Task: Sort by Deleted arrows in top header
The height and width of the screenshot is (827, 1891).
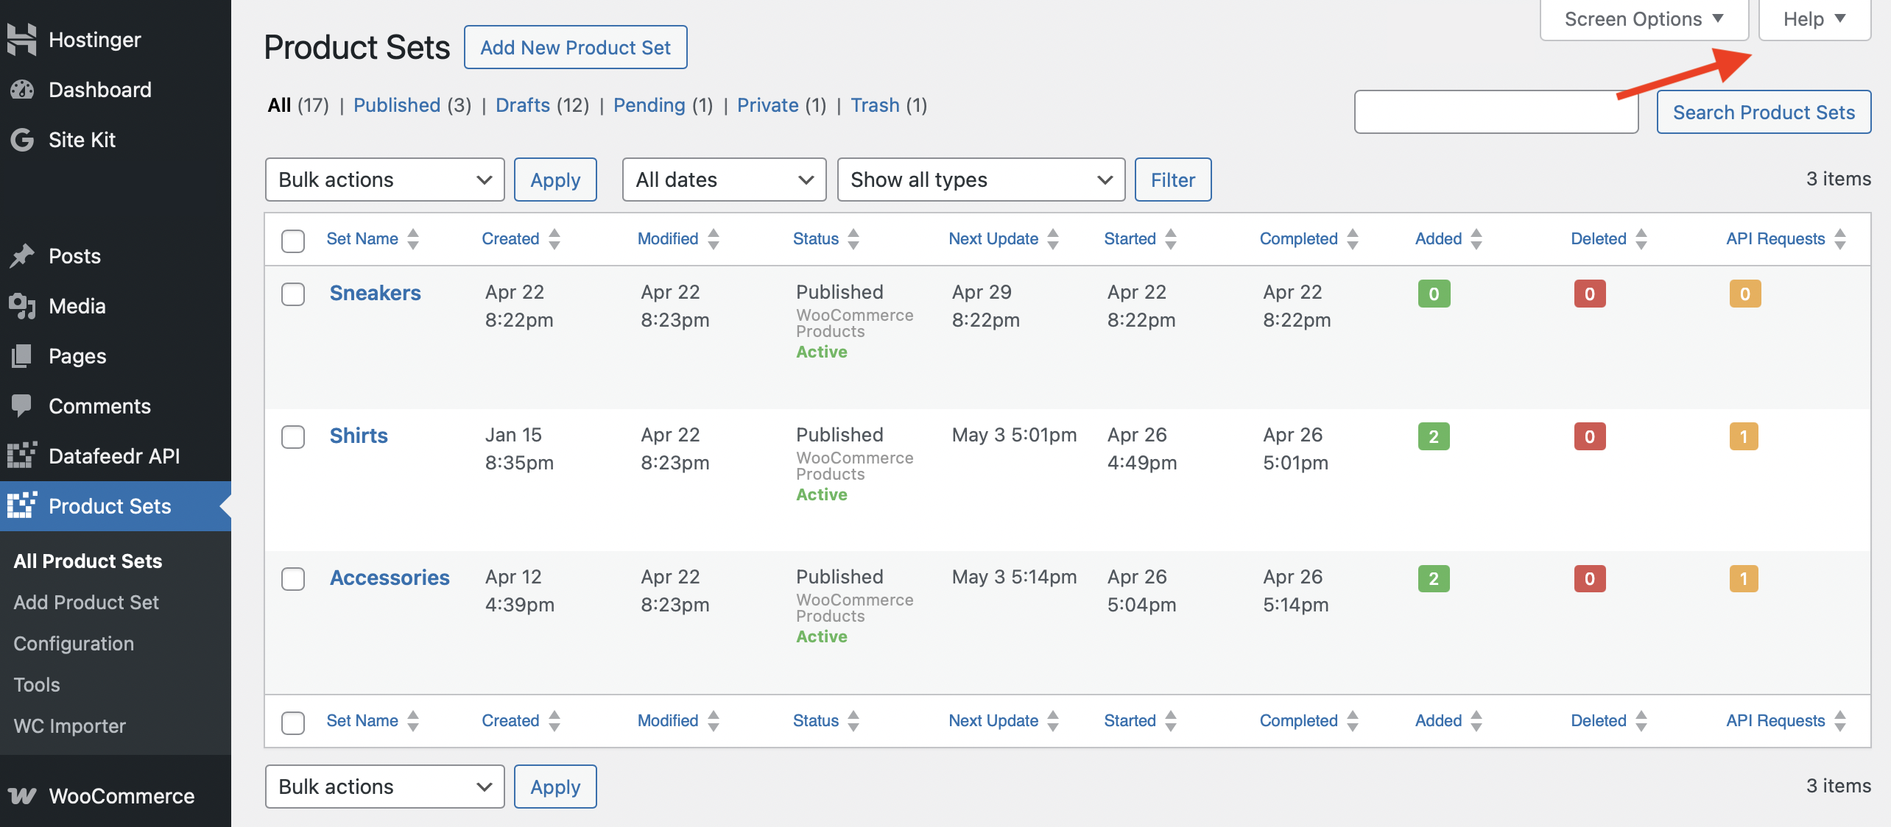Action: tap(1641, 239)
